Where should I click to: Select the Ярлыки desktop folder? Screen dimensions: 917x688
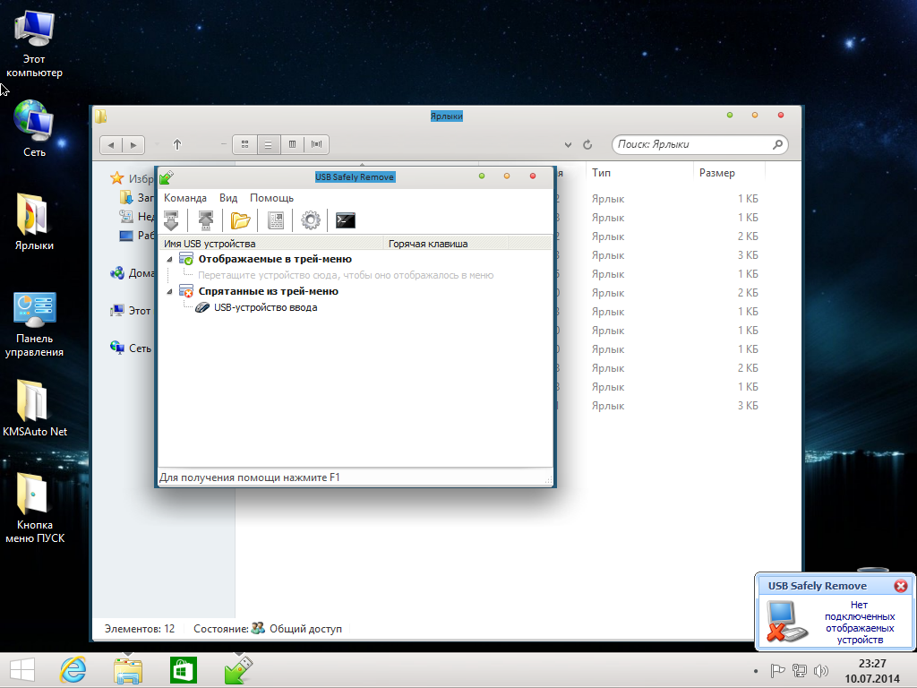[x=34, y=221]
